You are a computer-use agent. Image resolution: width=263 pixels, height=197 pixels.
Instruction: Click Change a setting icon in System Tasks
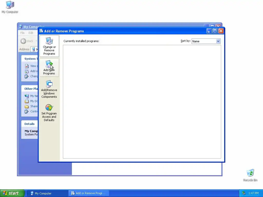tap(27, 76)
